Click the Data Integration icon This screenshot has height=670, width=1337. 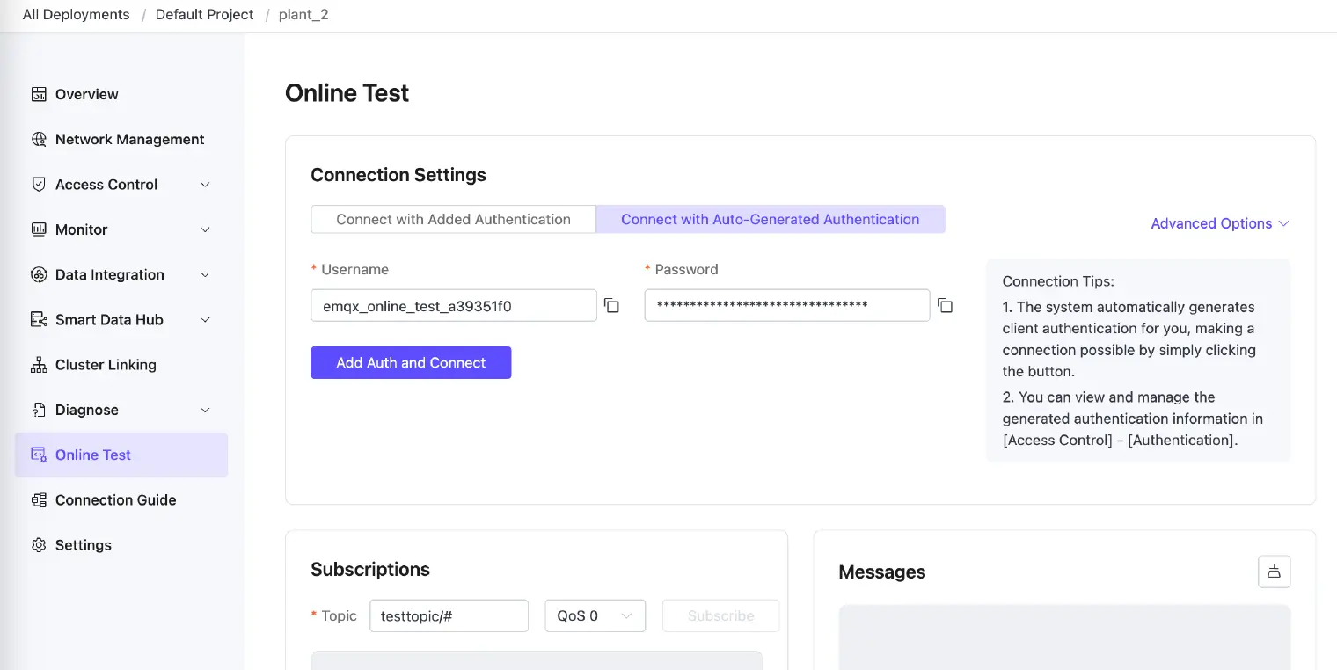click(x=39, y=274)
